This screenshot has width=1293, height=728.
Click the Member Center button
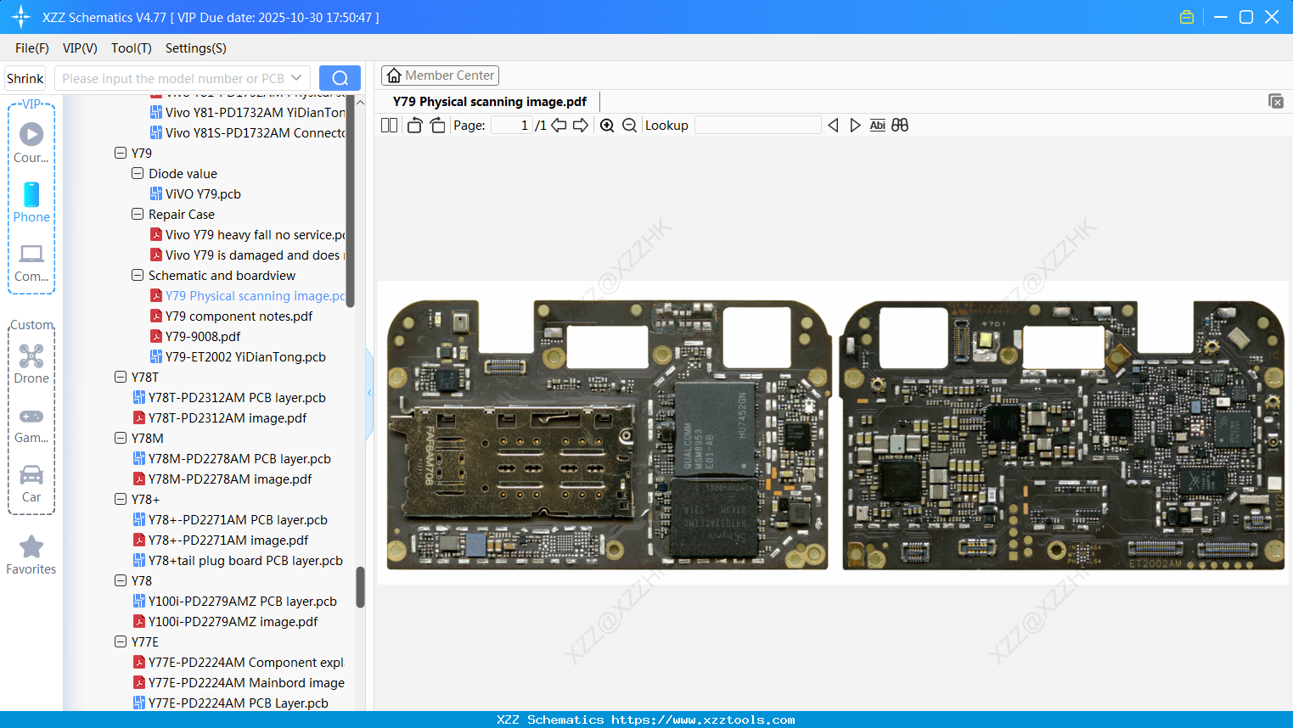(440, 76)
